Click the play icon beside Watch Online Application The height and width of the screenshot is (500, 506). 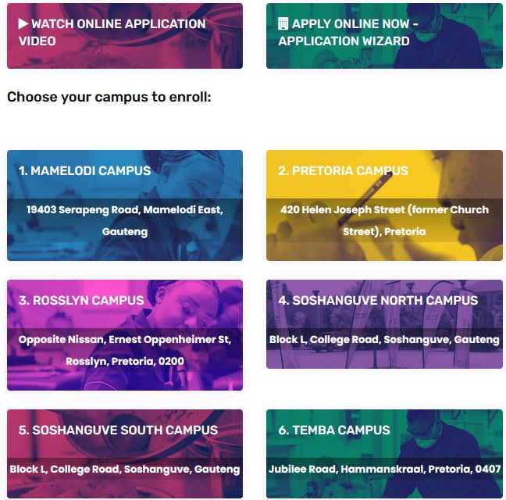(x=23, y=24)
